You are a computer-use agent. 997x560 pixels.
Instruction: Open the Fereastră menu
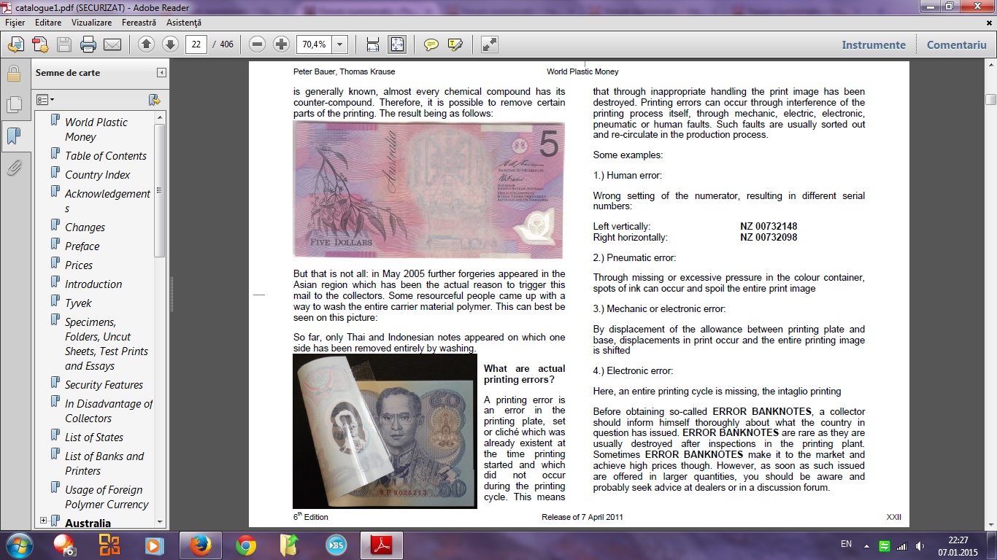tap(139, 23)
